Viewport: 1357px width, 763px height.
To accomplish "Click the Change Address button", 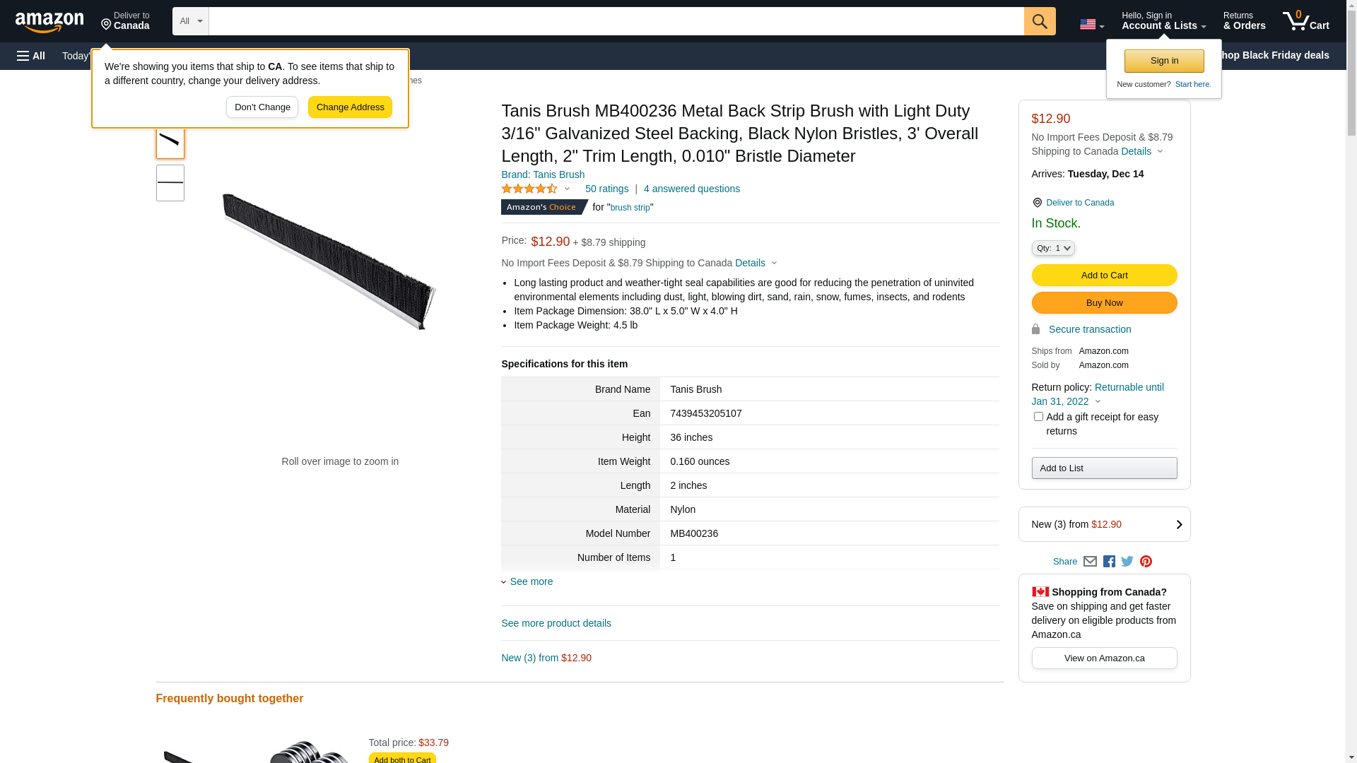I will pos(350,107).
